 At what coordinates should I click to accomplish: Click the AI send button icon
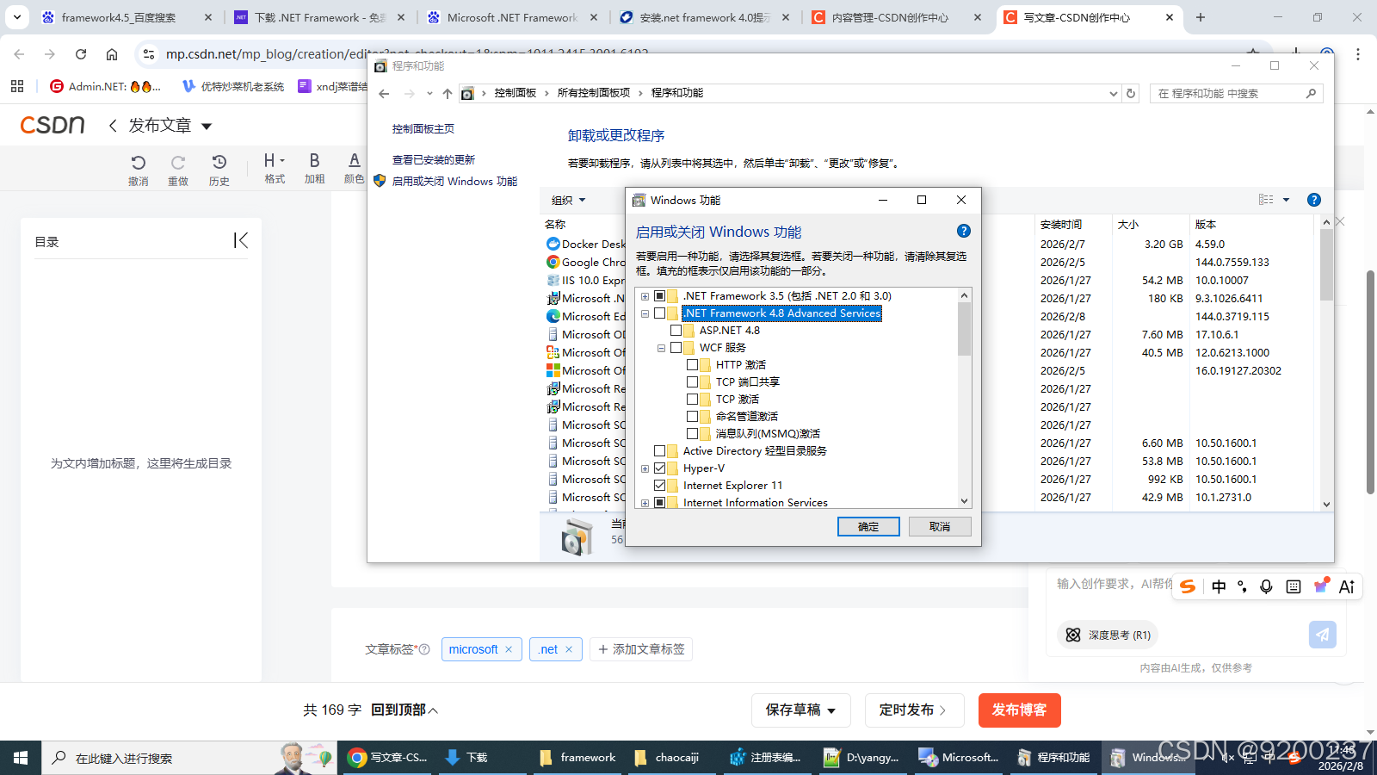click(1323, 635)
